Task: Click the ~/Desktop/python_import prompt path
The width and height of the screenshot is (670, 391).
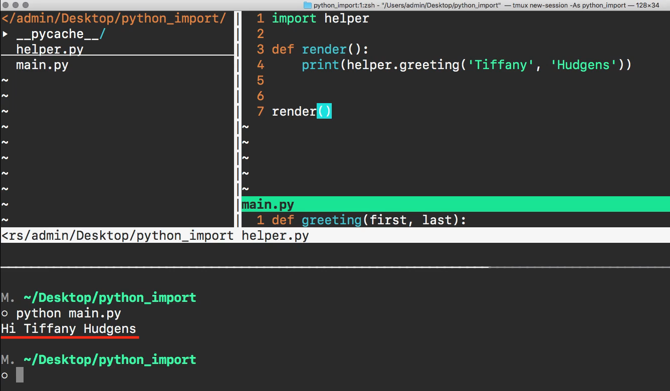Action: (x=108, y=297)
